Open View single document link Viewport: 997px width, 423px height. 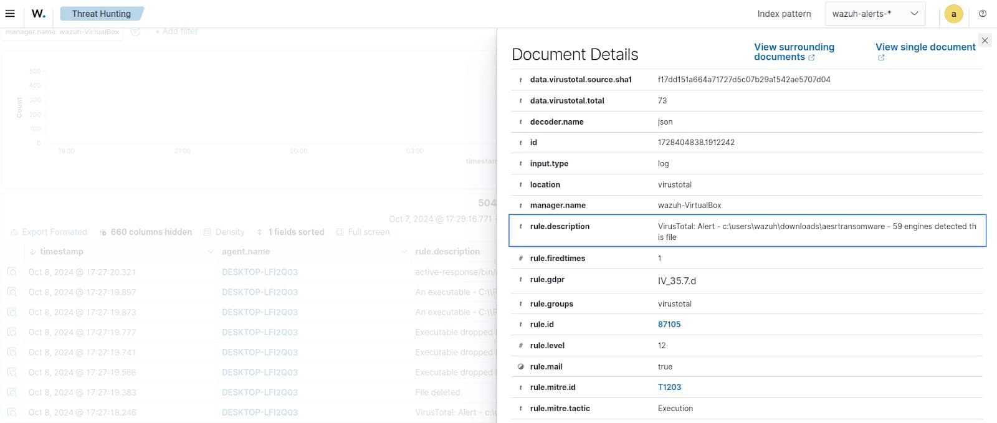point(925,47)
